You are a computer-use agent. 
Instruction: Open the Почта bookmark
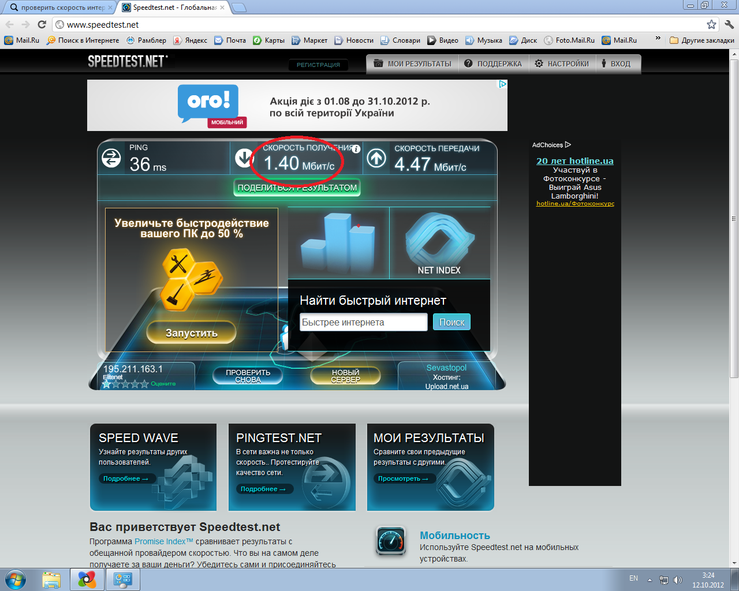pyautogui.click(x=230, y=40)
